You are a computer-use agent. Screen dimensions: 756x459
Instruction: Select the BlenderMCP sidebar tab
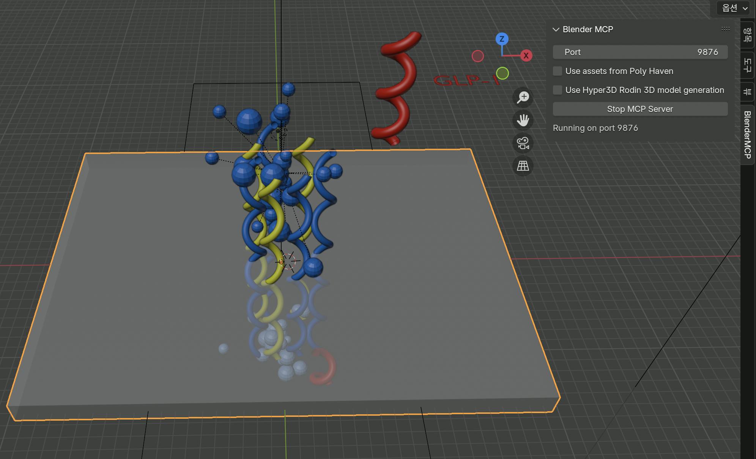747,135
